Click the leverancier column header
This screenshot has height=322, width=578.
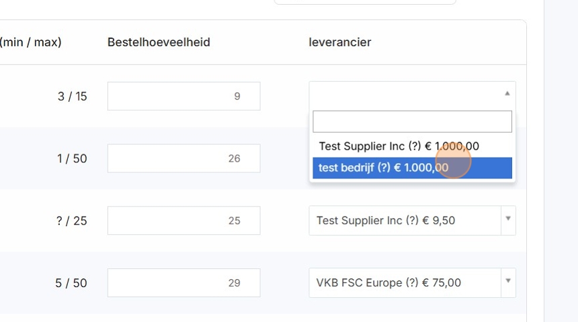coord(340,42)
